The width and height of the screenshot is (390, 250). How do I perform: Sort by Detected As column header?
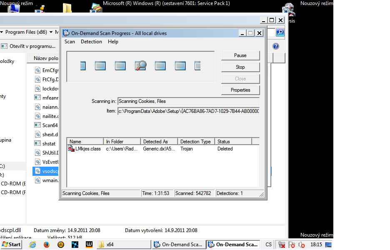[159, 142]
